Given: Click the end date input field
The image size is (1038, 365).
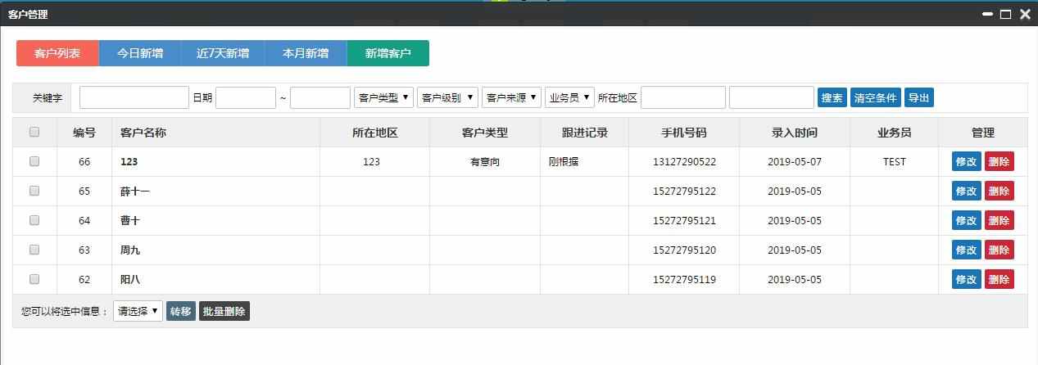Looking at the screenshot, I should coord(320,97).
